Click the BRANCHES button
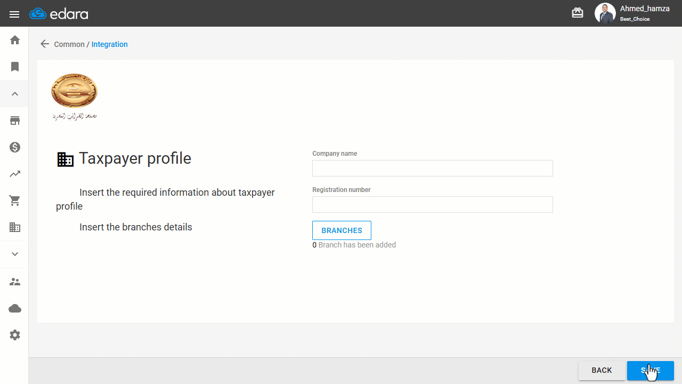 tap(342, 230)
